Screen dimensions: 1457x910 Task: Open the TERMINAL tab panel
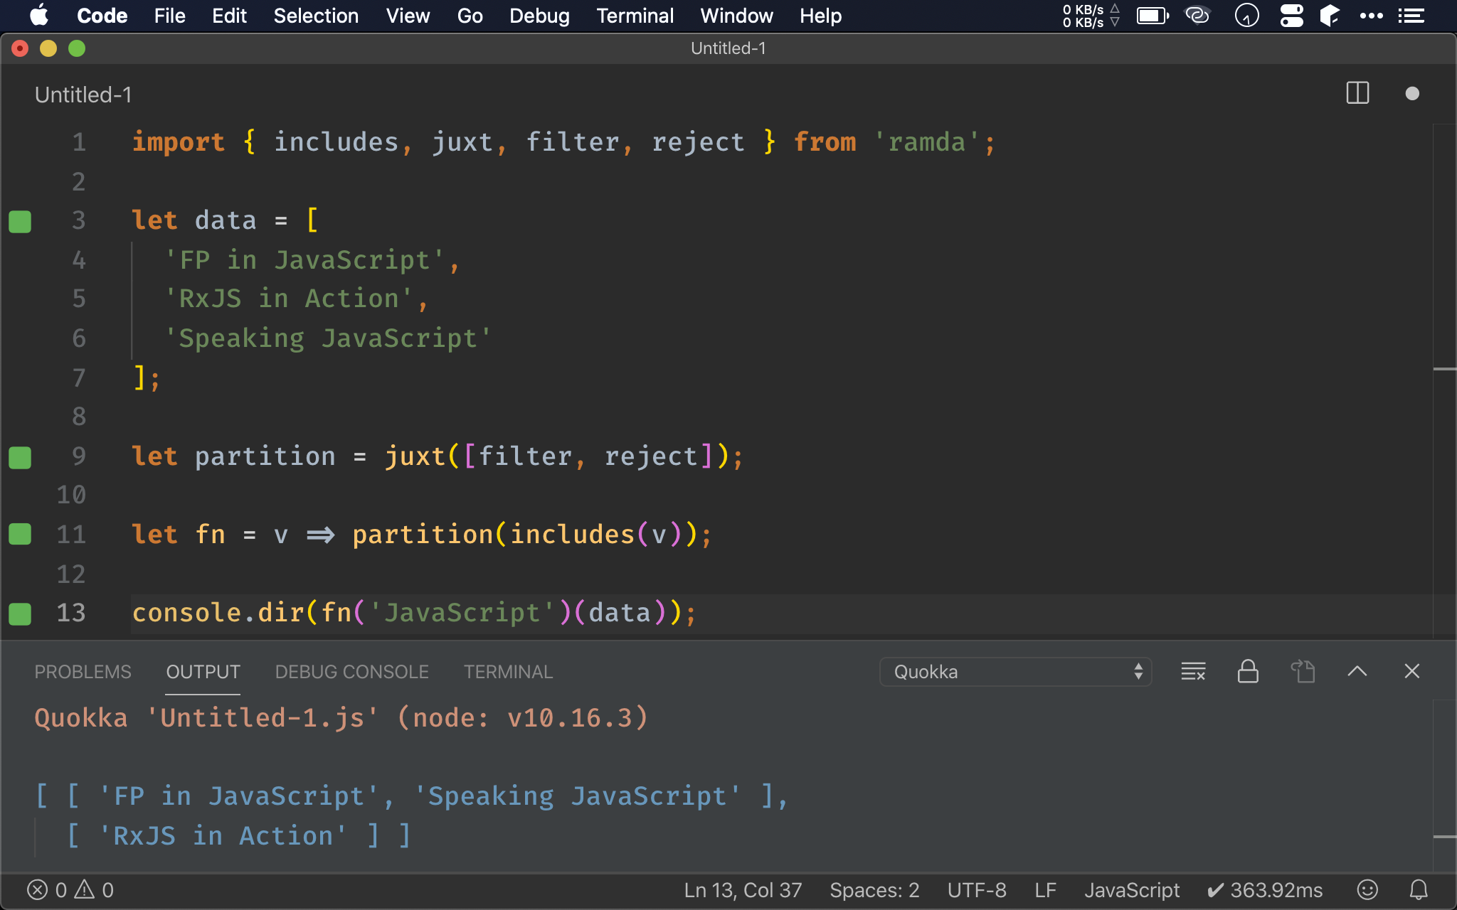click(x=508, y=671)
